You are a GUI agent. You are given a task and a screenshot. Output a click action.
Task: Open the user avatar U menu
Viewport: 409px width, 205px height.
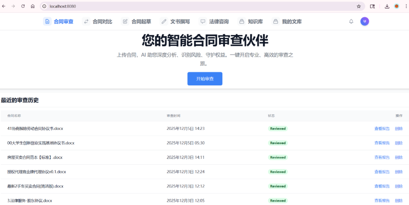(x=365, y=22)
